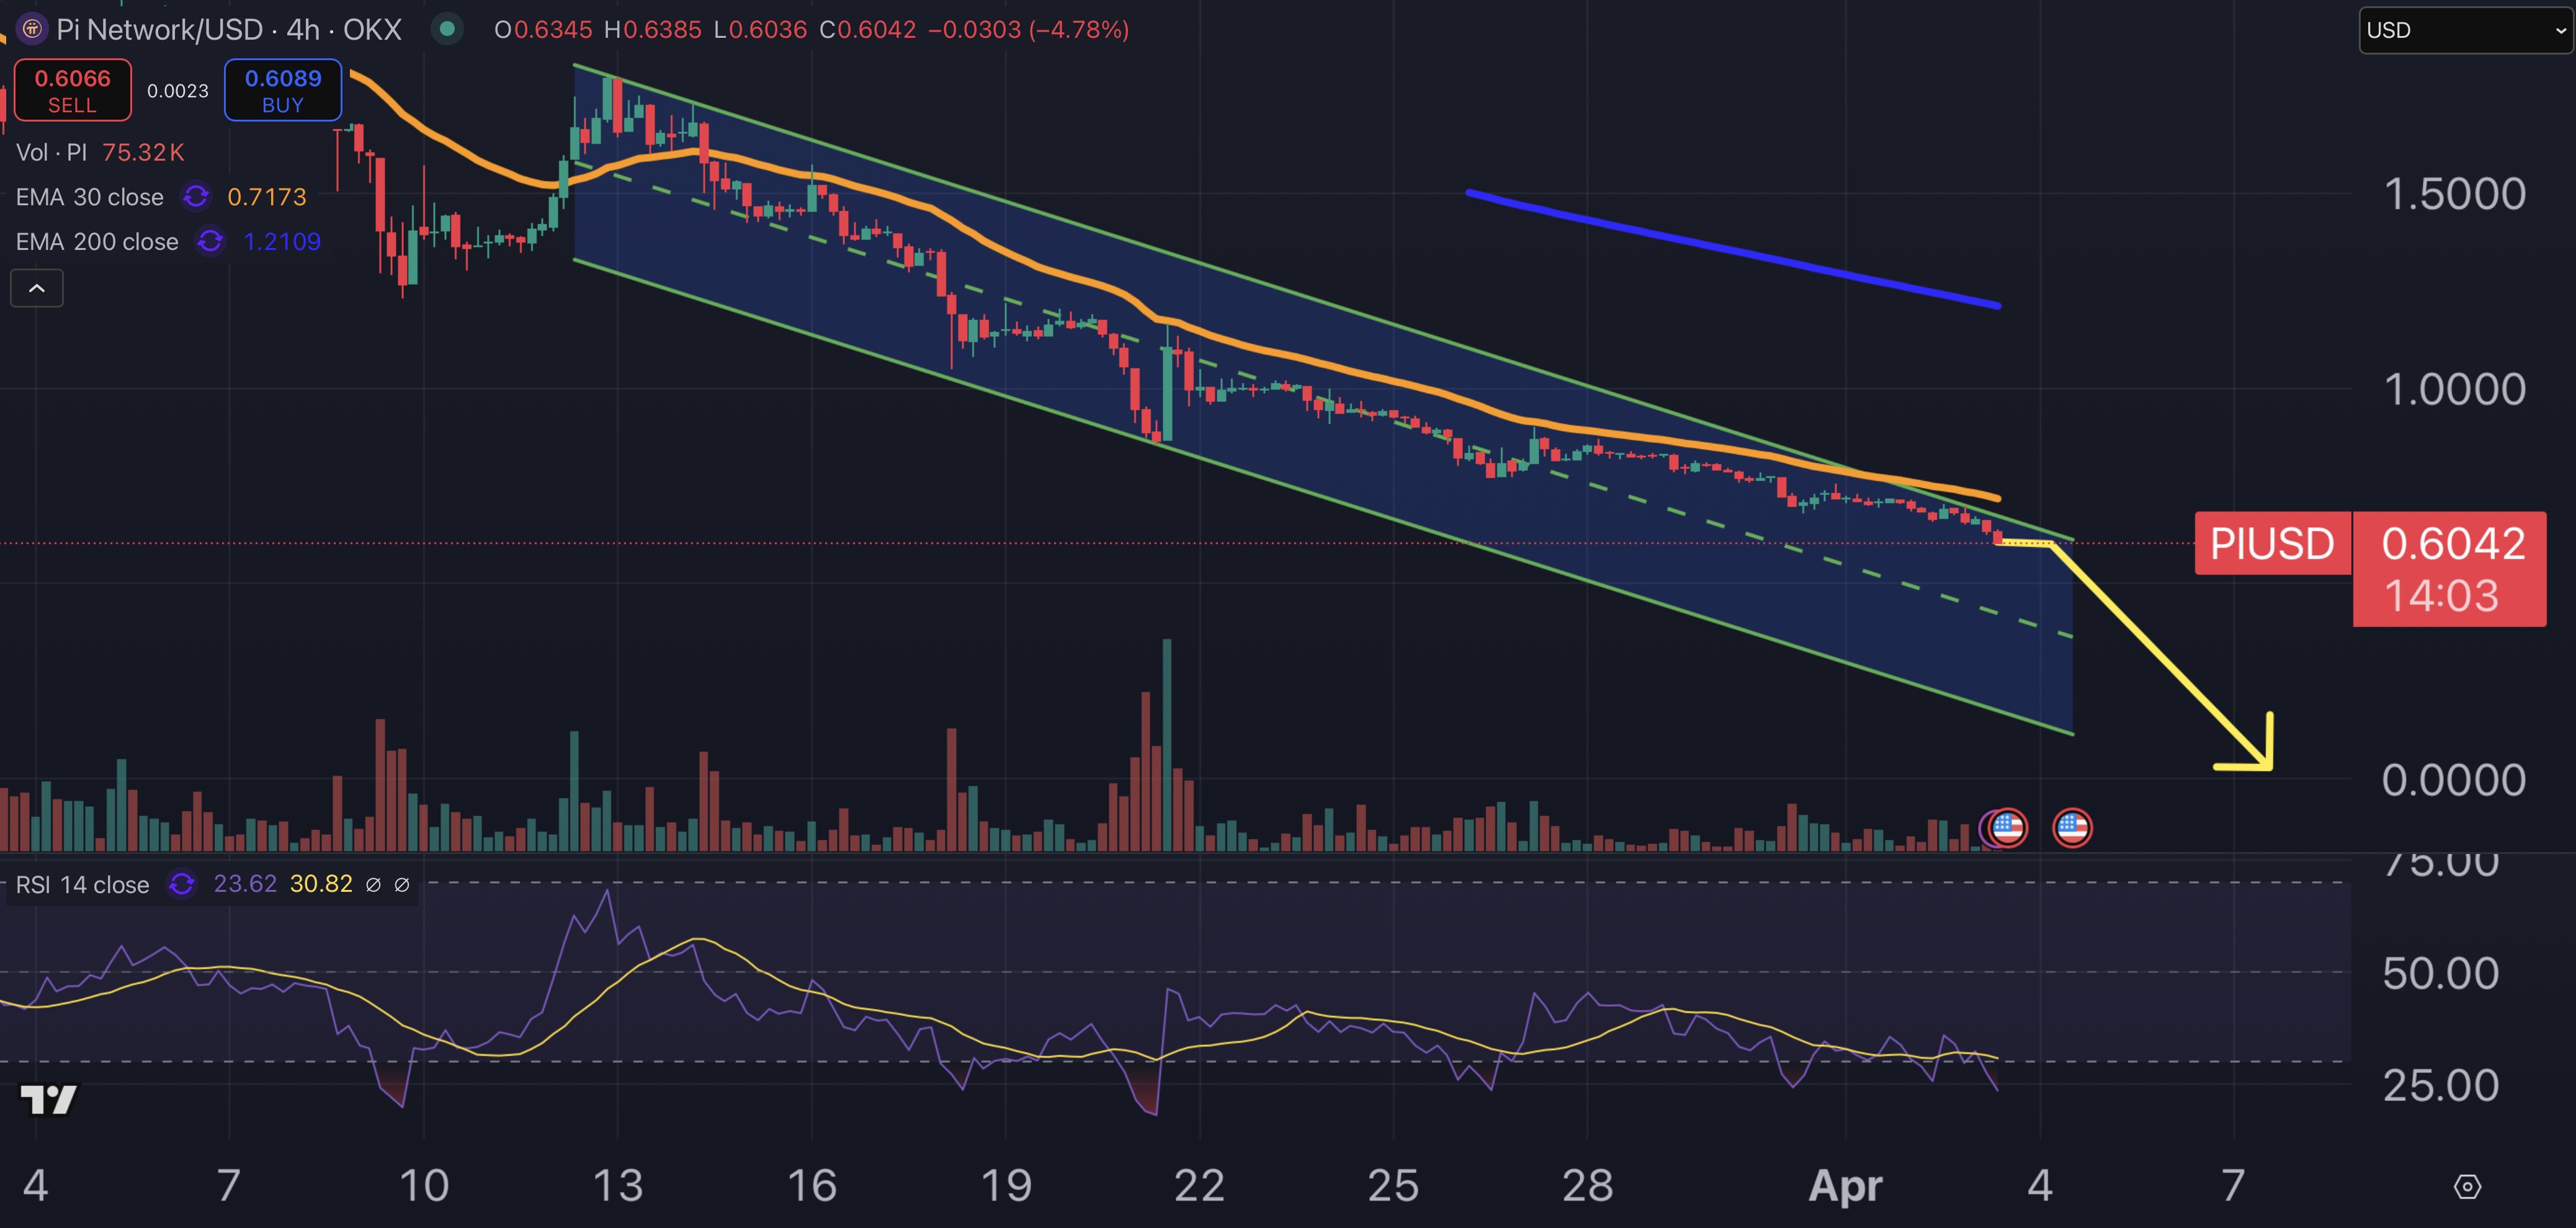Select the blue EMA 200 line
This screenshot has height=1228, width=2576.
click(1733, 248)
